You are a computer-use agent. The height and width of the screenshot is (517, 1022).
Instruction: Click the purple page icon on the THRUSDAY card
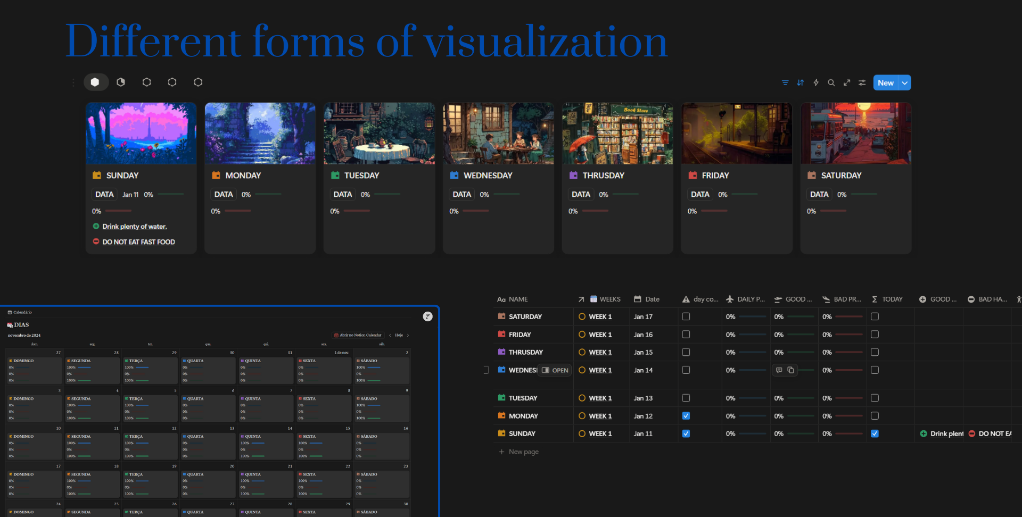(573, 175)
